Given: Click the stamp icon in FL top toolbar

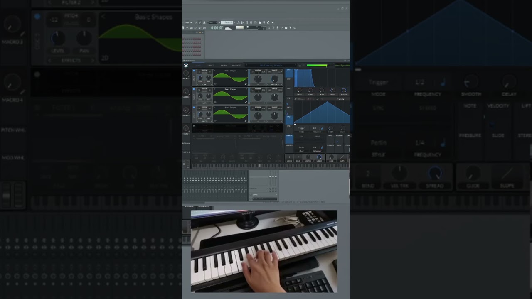Looking at the screenshot, I should pyautogui.click(x=204, y=22).
